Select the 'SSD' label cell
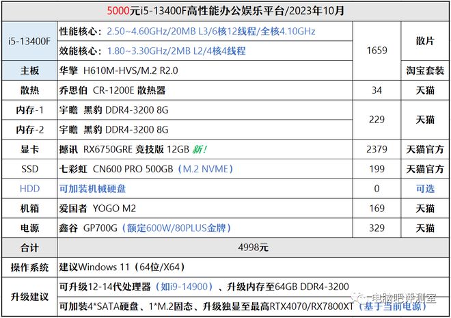451x318 pixels. pyautogui.click(x=29, y=169)
